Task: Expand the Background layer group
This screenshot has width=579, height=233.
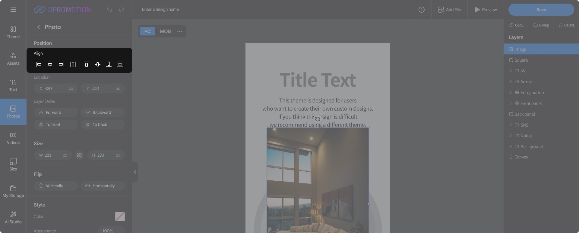Action: coord(511,147)
